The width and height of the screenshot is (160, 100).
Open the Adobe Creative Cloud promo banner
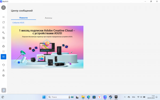pos(47,47)
